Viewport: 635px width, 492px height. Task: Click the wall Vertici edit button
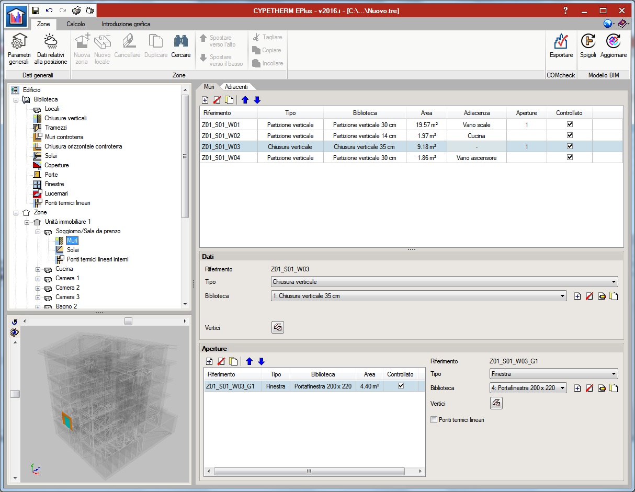coord(278,327)
